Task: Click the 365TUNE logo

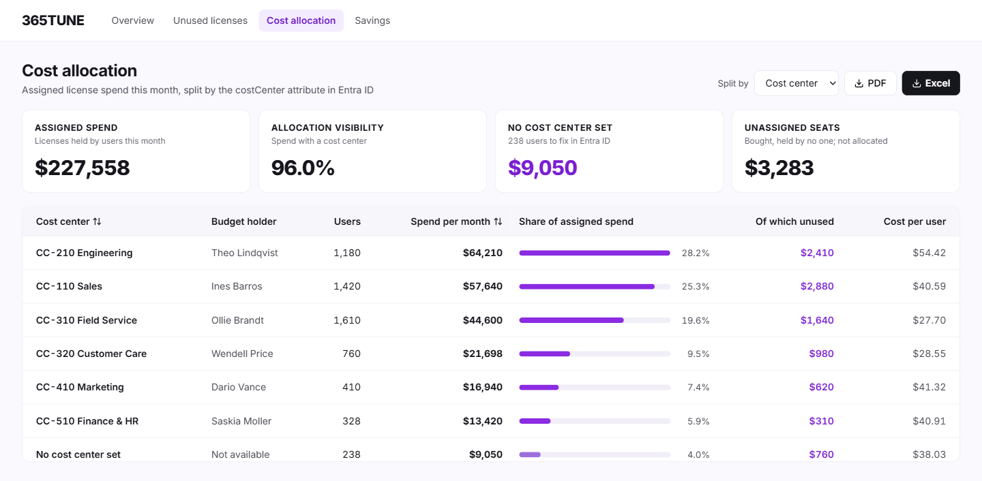Action: (53, 20)
